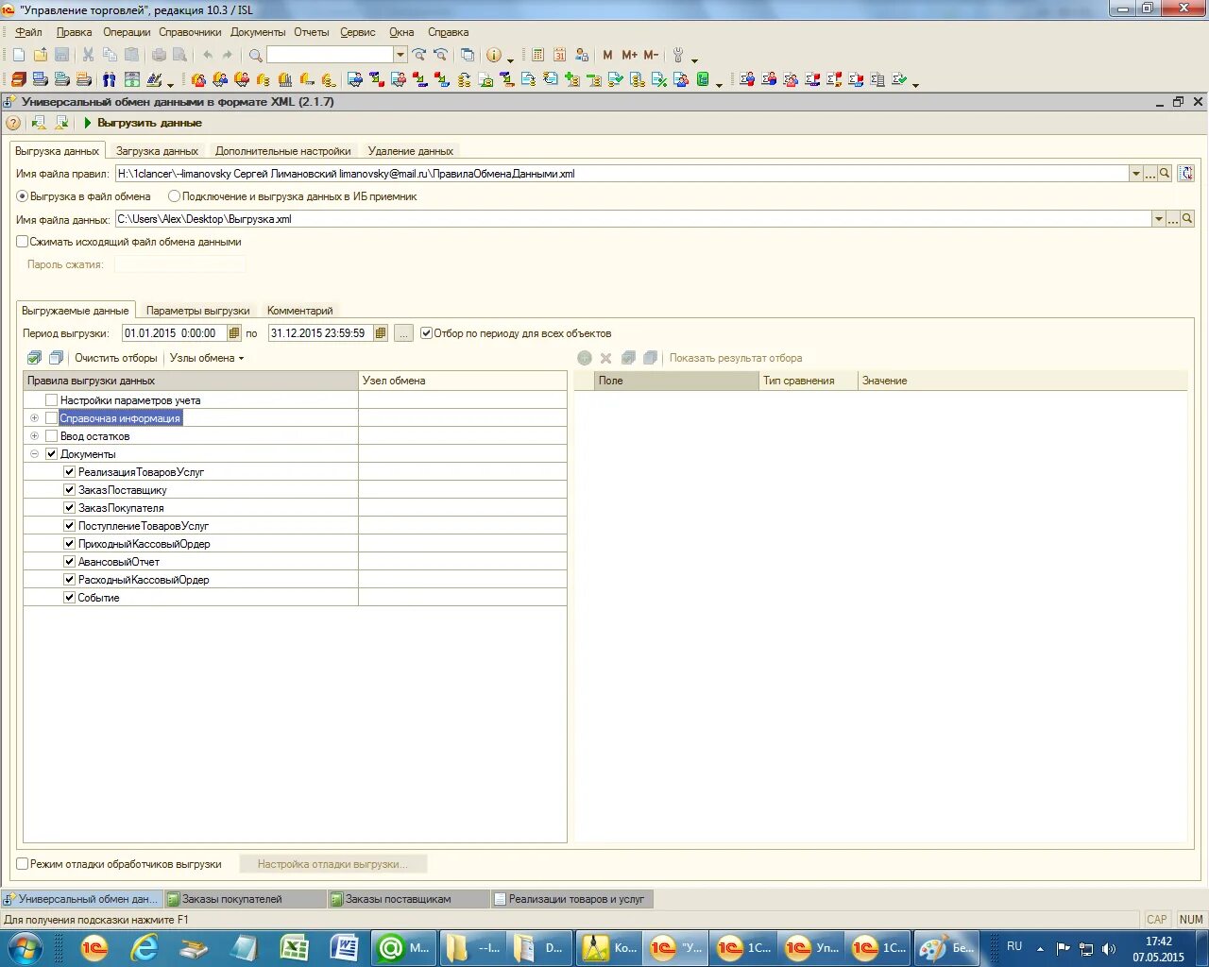1209x967 pixels.
Task: Click the Windows Start button
Action: [26, 947]
